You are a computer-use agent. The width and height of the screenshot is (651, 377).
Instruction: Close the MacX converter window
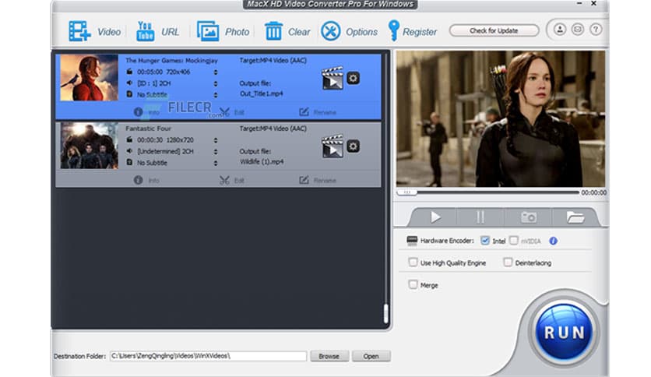(593, 4)
